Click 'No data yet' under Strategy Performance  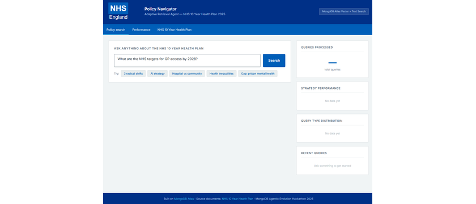(333, 101)
